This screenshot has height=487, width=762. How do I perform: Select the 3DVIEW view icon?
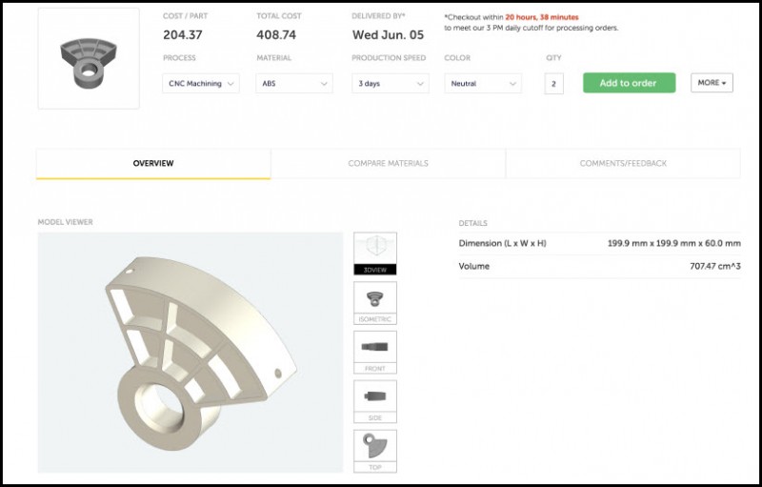375,253
